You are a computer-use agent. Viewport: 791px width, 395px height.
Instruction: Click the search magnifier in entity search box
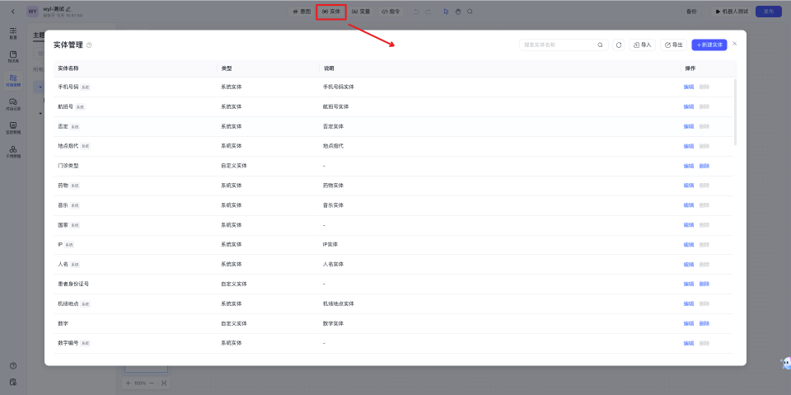[x=600, y=45]
